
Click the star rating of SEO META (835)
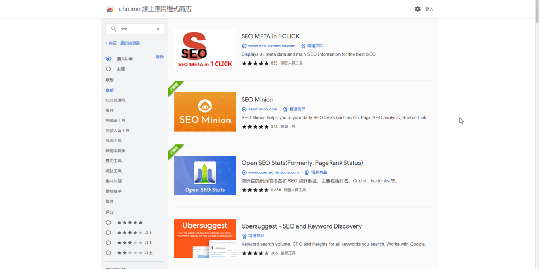click(255, 63)
